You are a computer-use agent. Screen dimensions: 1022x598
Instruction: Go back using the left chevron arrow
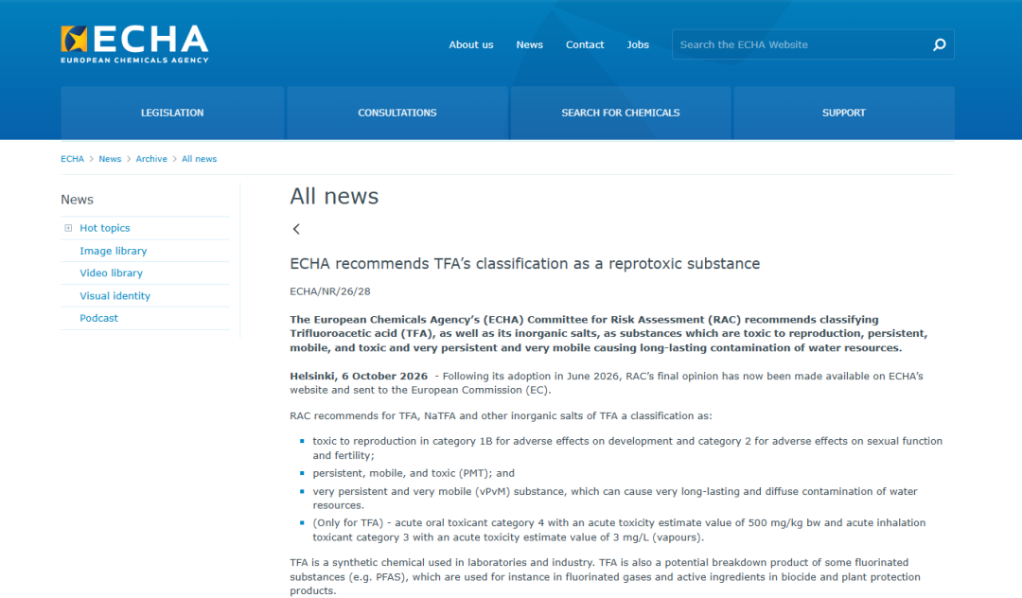click(296, 229)
